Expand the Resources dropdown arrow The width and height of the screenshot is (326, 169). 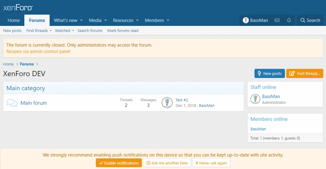[137, 20]
